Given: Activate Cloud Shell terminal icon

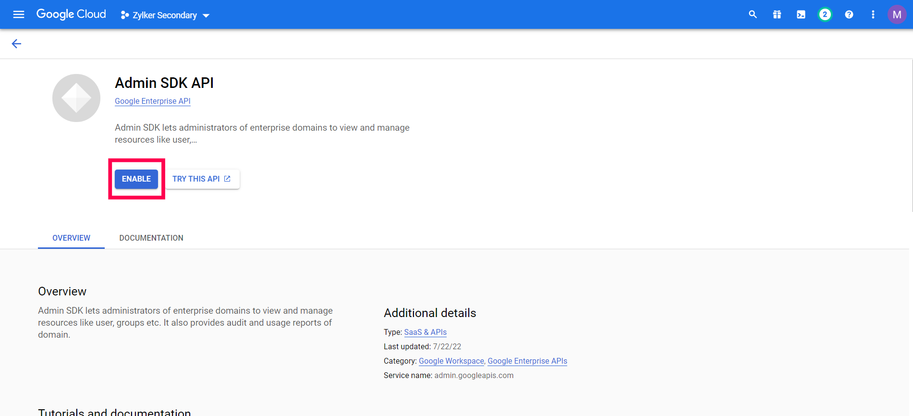Looking at the screenshot, I should pyautogui.click(x=801, y=14).
